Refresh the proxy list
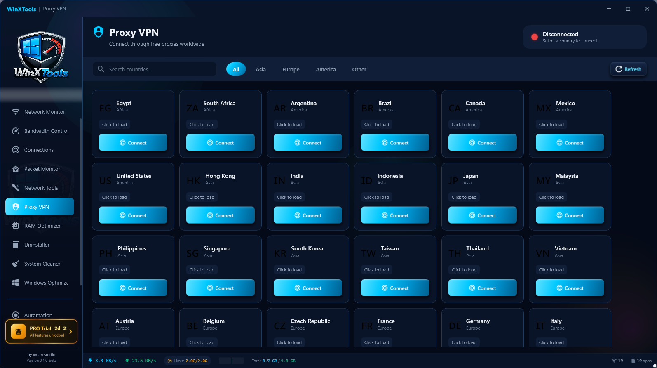Screen dimensions: 657x368 click(629, 69)
